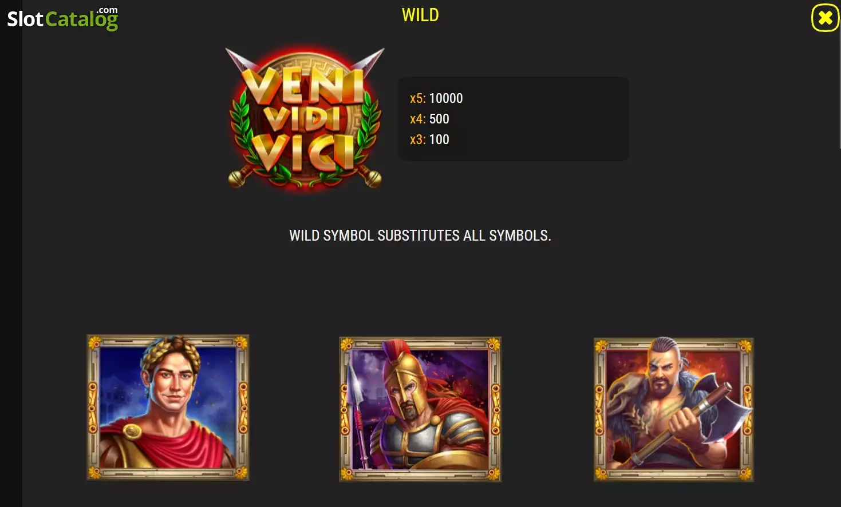Select the Caesar emperor portrait symbol
This screenshot has height=507, width=841.
coord(168,407)
